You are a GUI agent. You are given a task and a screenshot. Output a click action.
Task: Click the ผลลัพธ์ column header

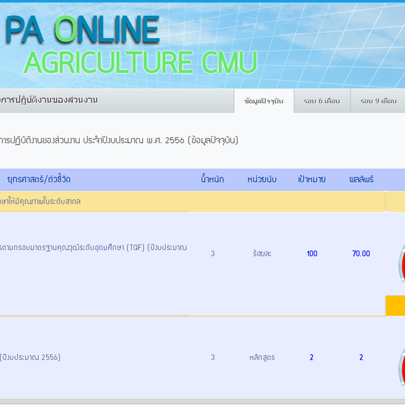[361, 179]
